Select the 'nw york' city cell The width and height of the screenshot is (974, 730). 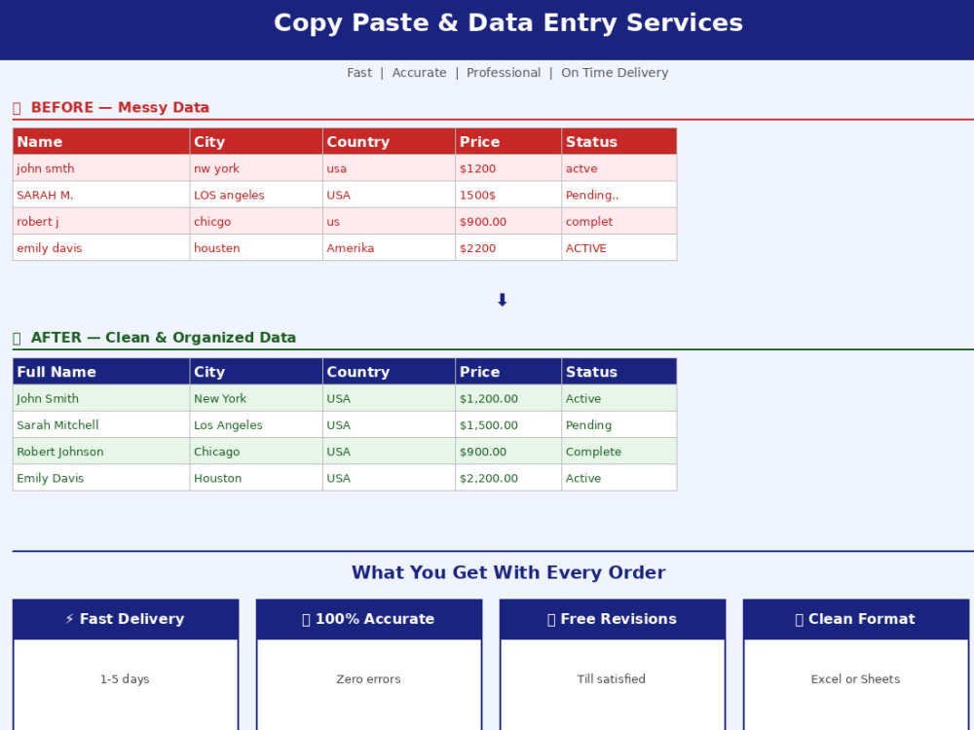click(256, 168)
